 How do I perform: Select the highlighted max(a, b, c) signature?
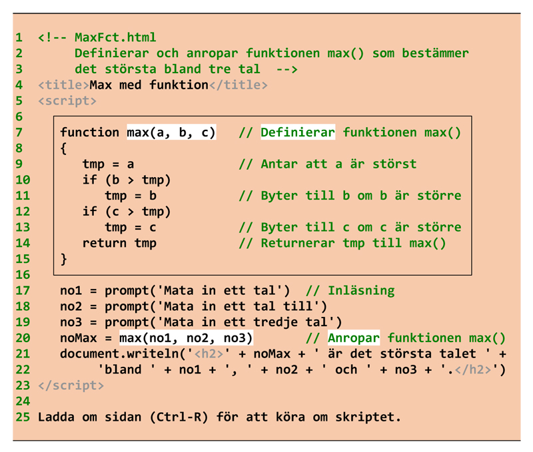pyautogui.click(x=171, y=132)
